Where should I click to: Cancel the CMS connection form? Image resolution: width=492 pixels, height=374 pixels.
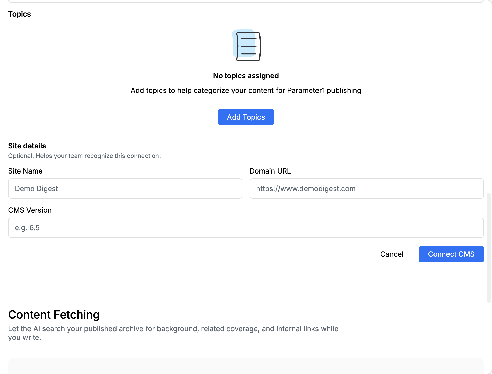tap(392, 254)
